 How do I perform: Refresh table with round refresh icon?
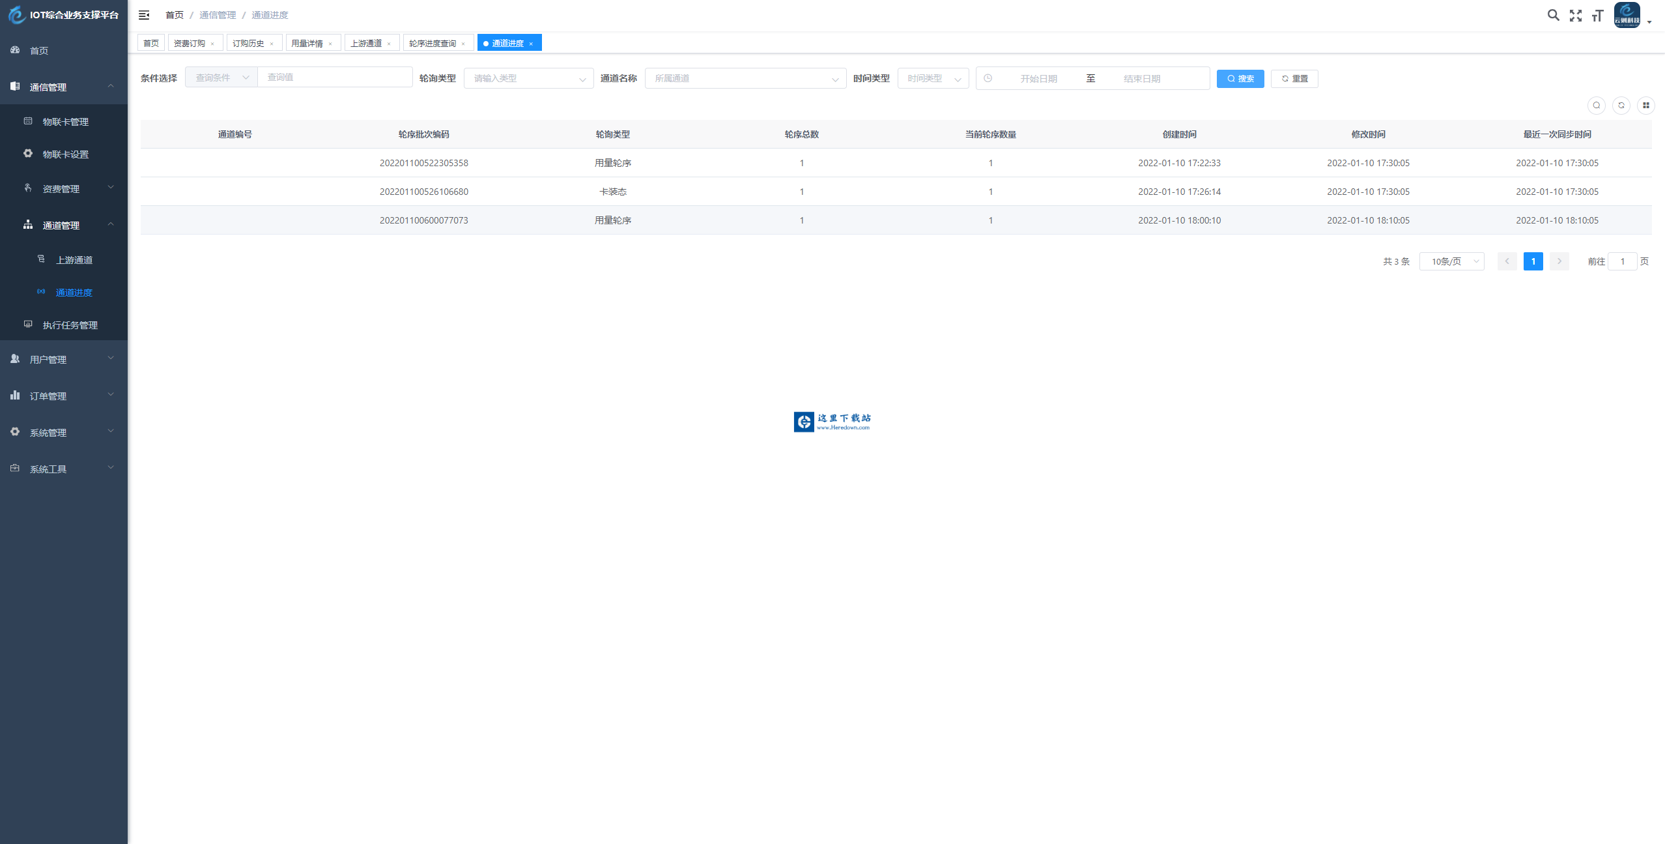click(1621, 106)
